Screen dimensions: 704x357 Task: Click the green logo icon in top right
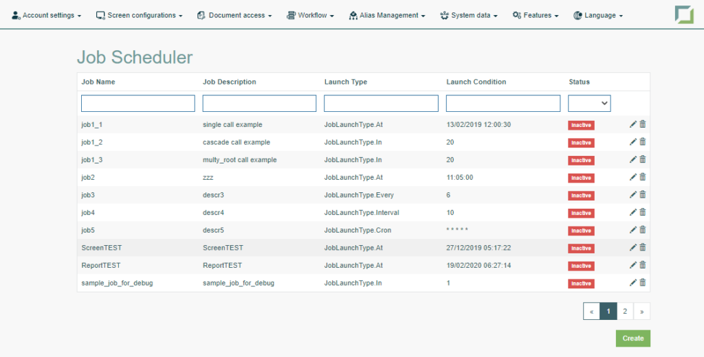click(x=684, y=15)
